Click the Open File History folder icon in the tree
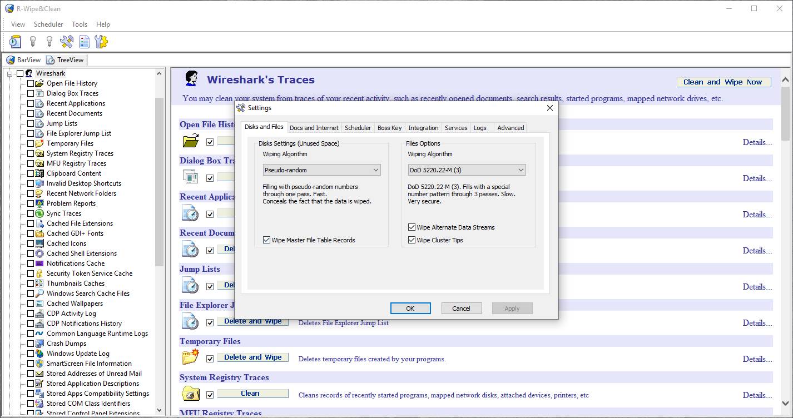The image size is (793, 418). (x=39, y=83)
